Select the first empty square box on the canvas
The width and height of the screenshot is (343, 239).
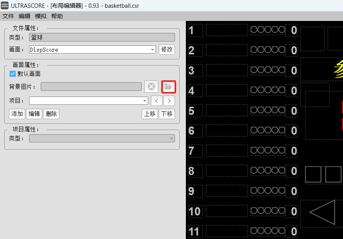point(313,174)
